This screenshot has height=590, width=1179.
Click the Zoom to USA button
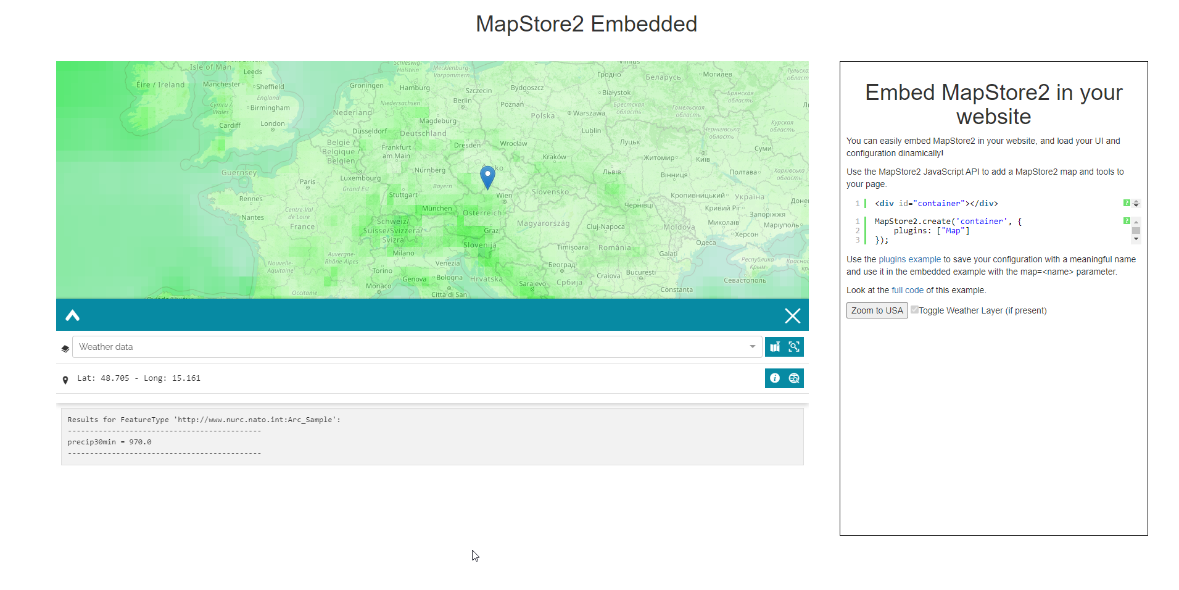pyautogui.click(x=877, y=310)
